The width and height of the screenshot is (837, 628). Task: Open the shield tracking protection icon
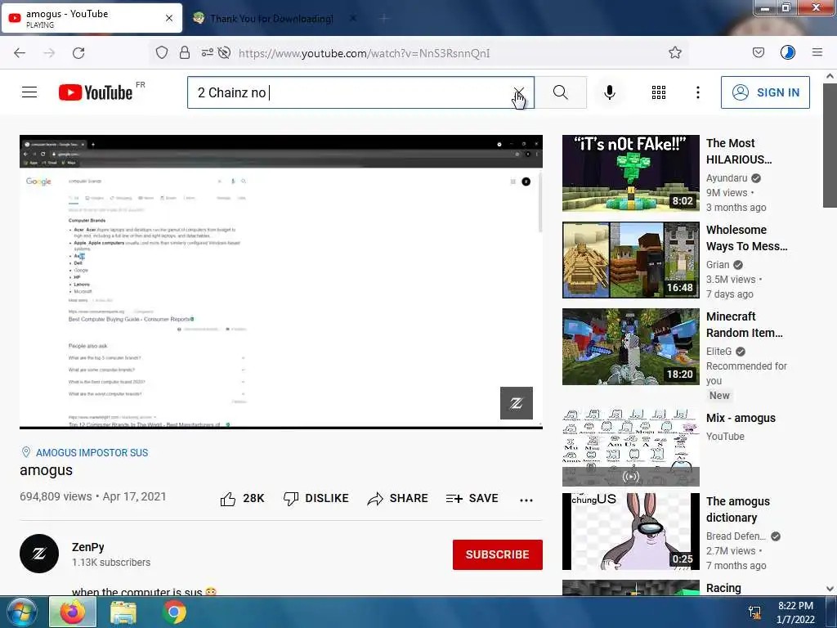(x=162, y=52)
